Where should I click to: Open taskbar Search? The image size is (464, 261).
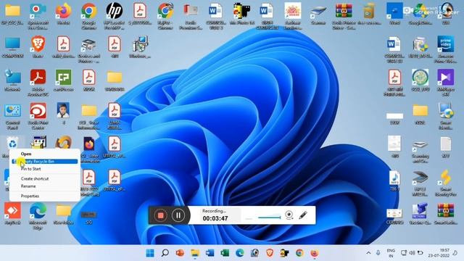(165, 253)
